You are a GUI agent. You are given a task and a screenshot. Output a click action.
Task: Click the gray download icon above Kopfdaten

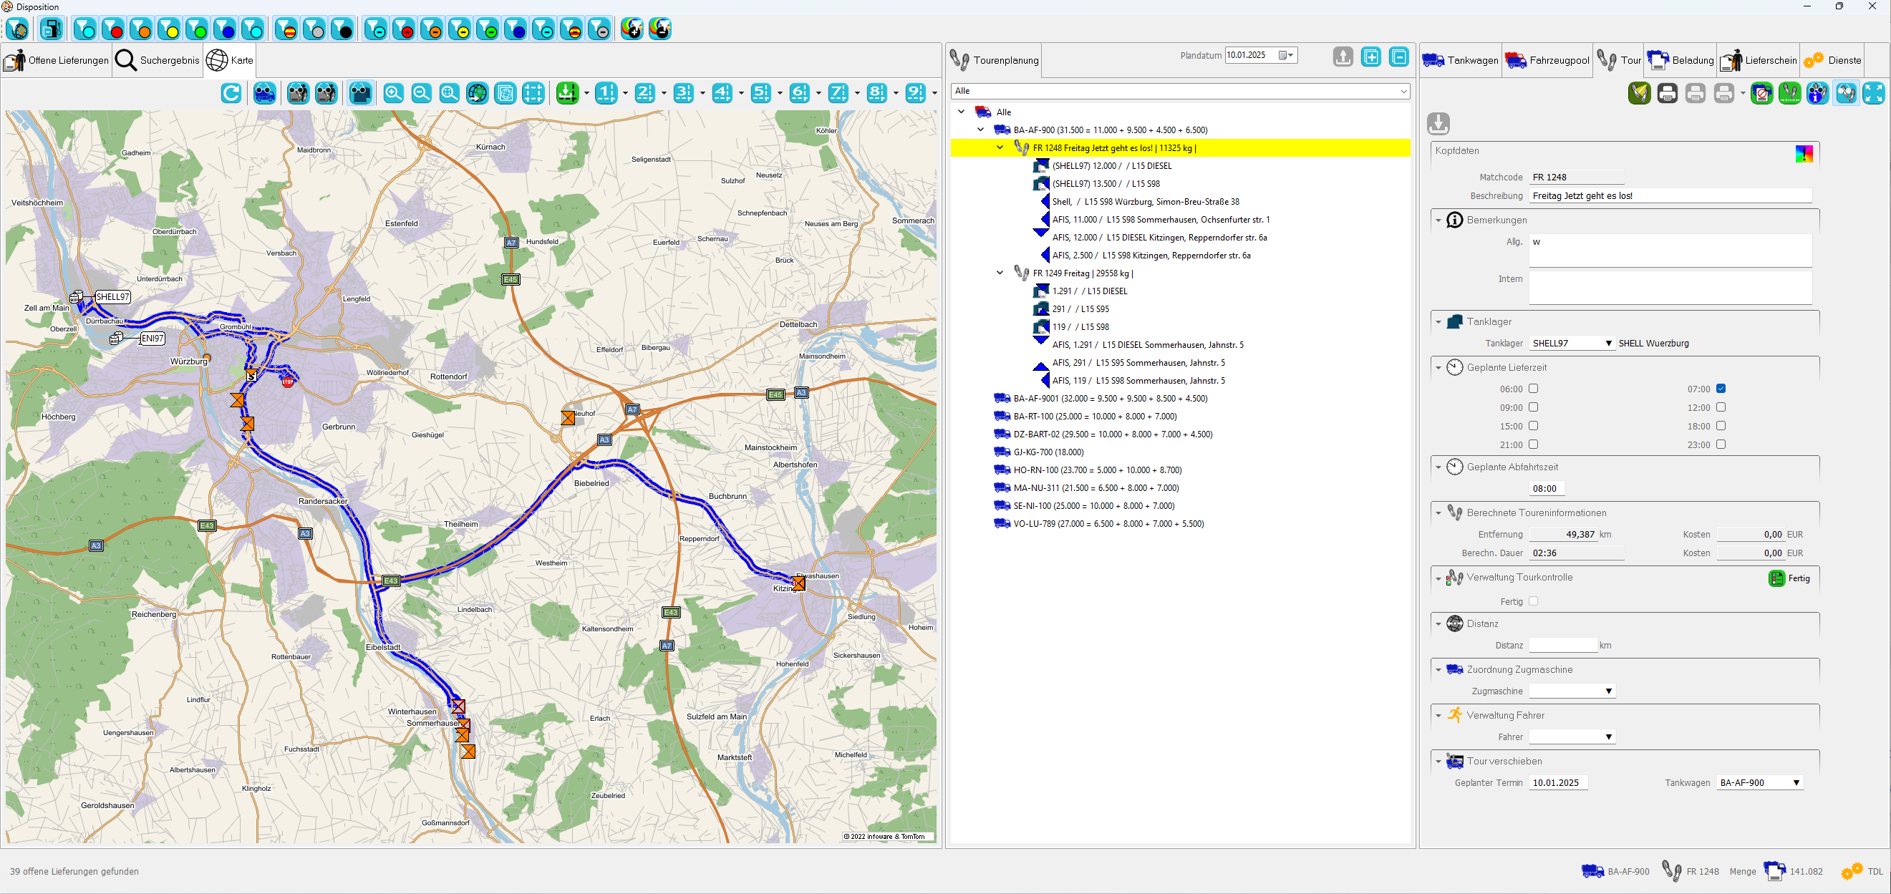[x=1438, y=123]
